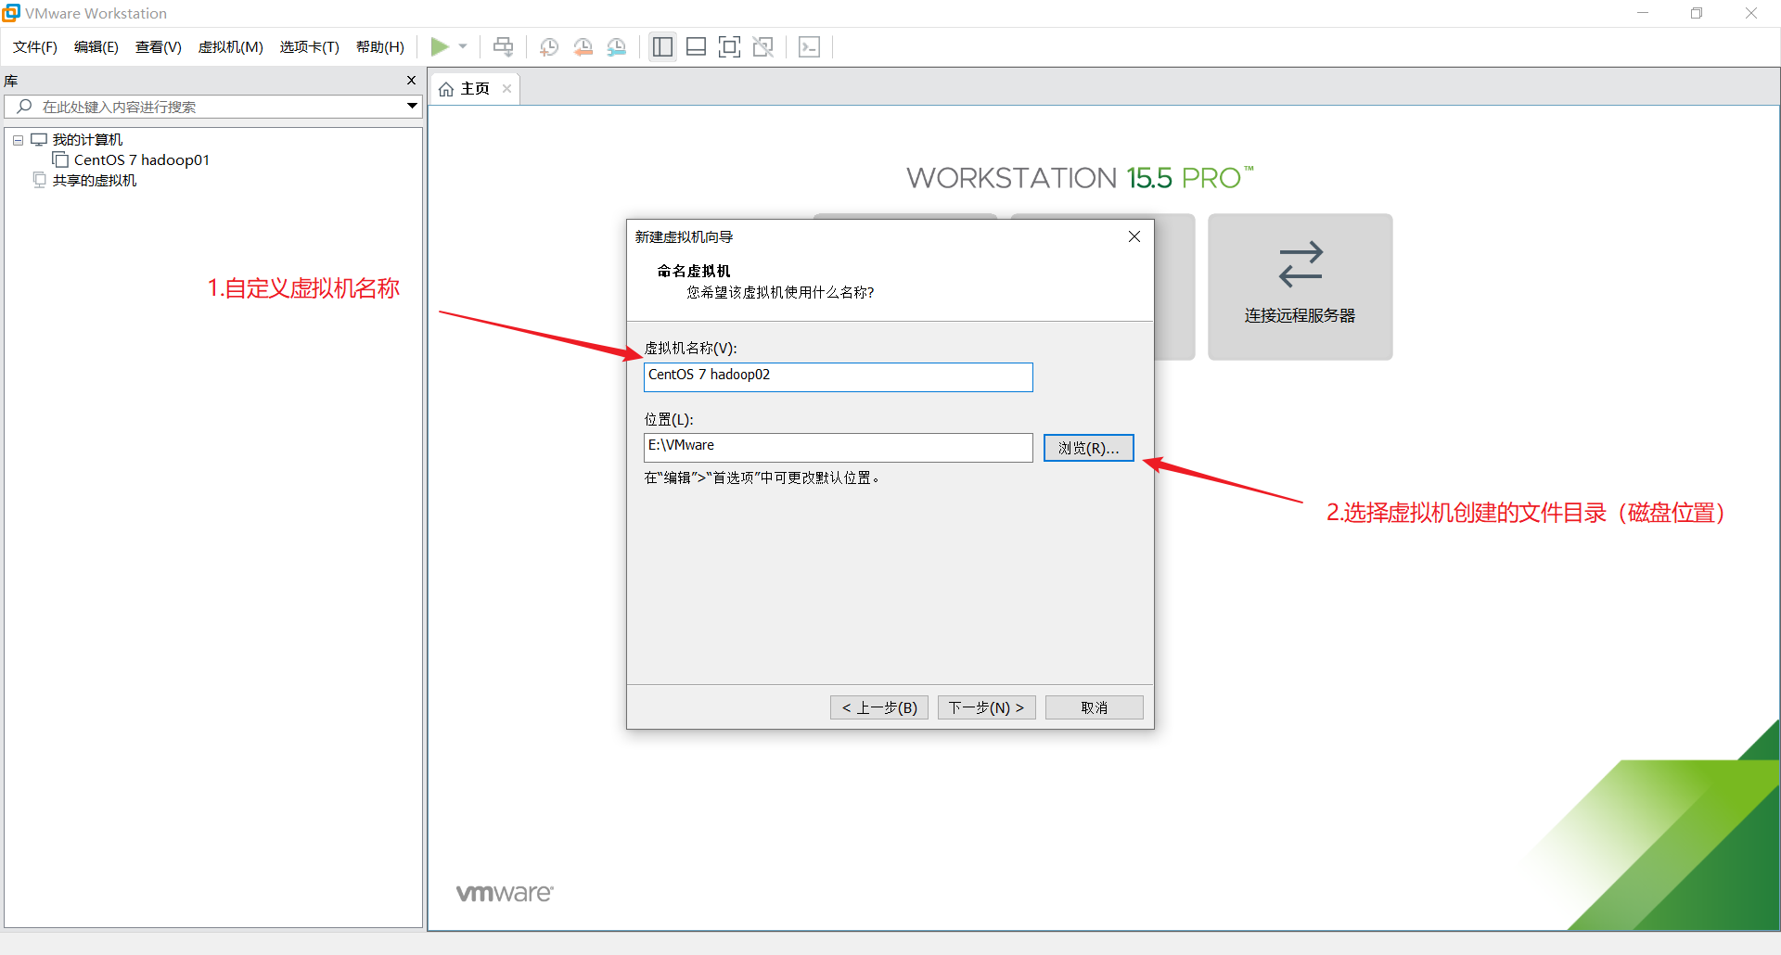Click the 连接远程服务器 tile
The width and height of the screenshot is (1781, 955).
pyautogui.click(x=1300, y=286)
